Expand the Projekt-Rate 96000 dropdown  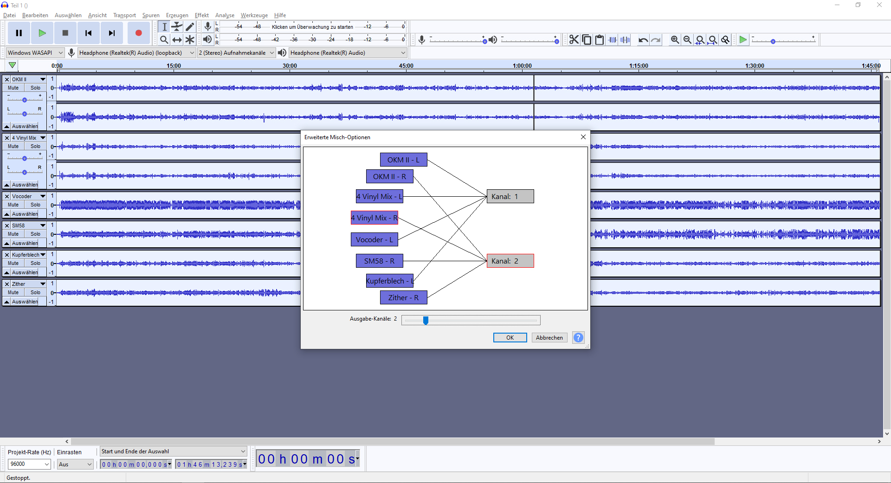[29, 464]
